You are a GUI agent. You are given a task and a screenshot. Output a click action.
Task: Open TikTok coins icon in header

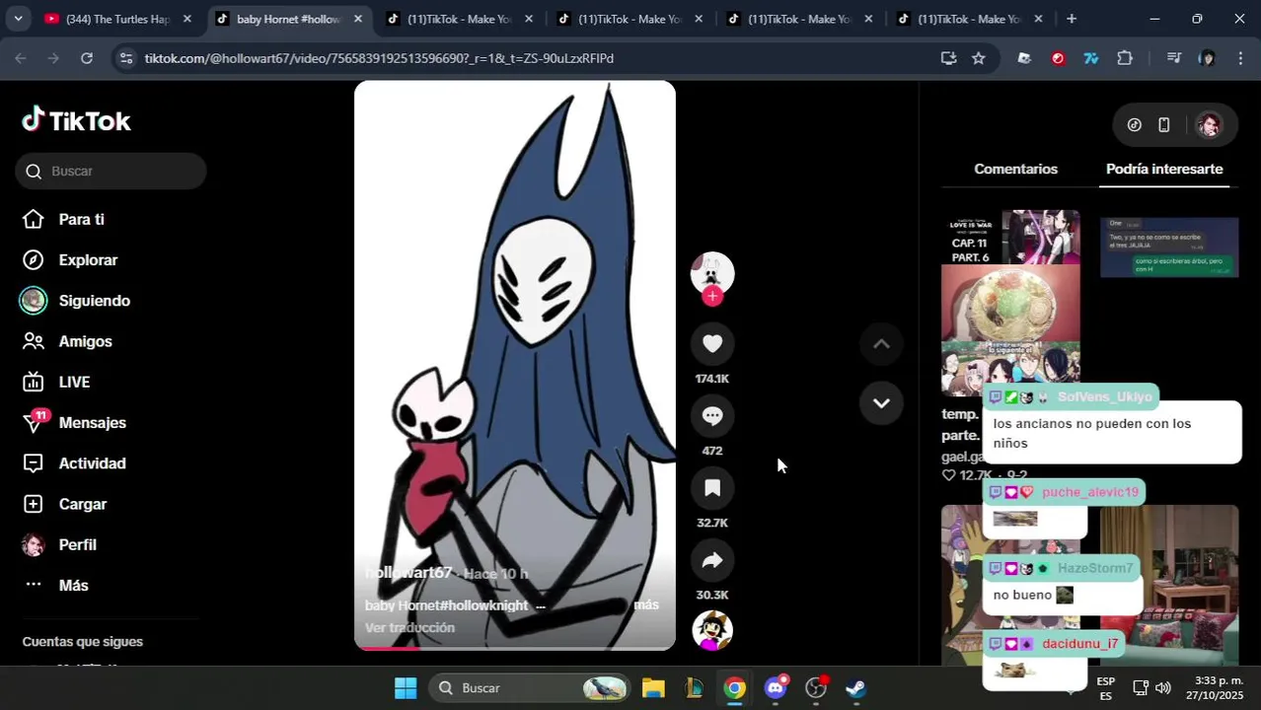click(1135, 125)
